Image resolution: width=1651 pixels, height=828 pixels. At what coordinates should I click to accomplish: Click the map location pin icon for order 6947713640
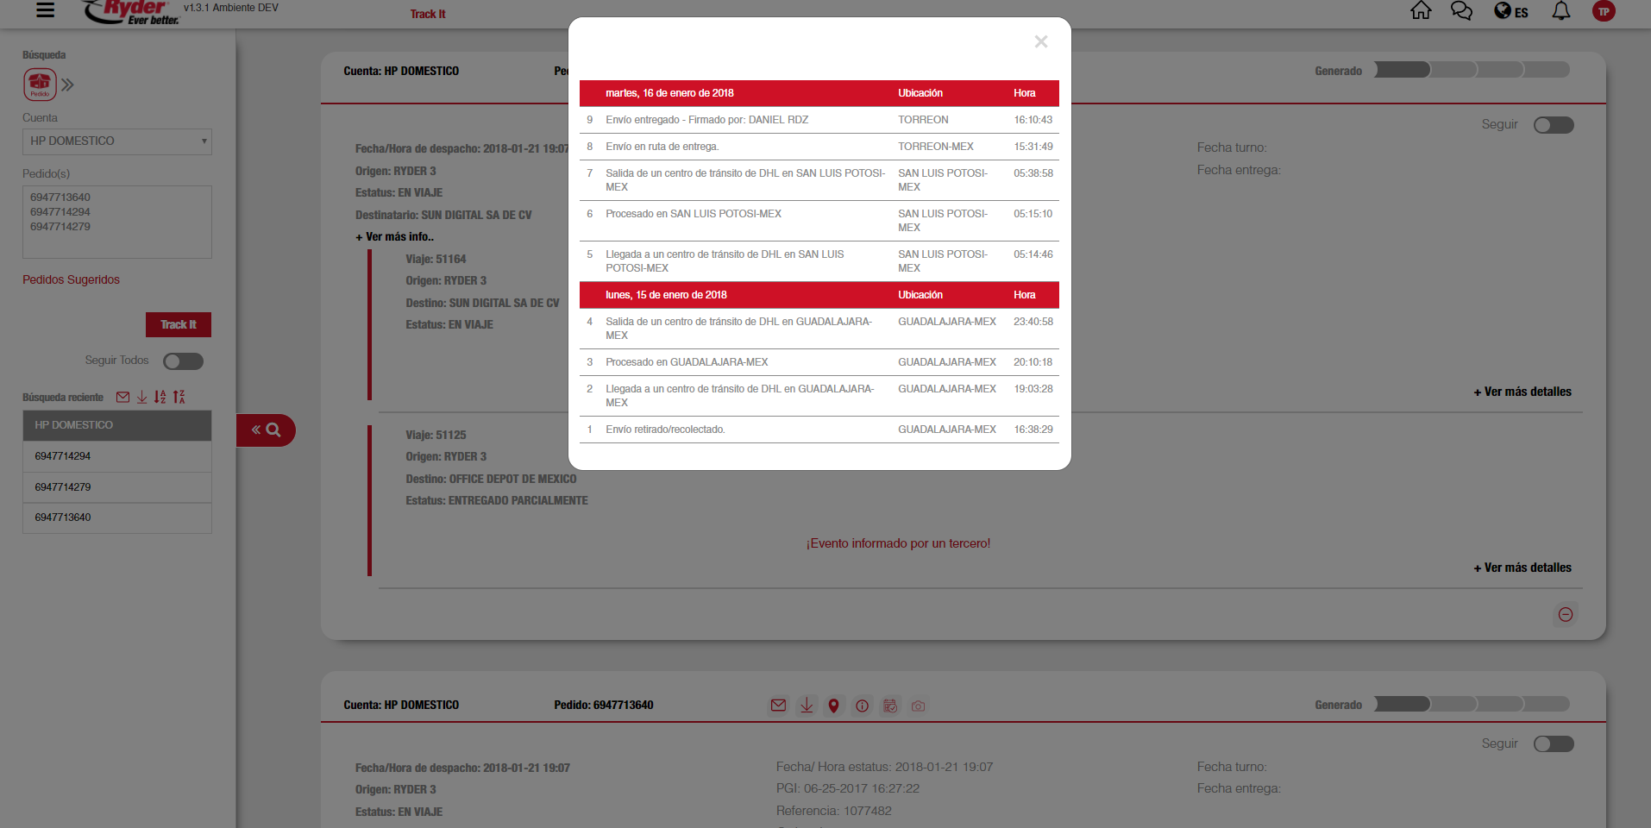coord(833,706)
